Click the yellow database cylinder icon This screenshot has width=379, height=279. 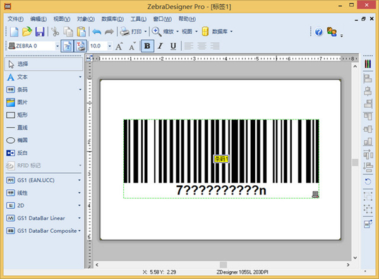coord(205,32)
